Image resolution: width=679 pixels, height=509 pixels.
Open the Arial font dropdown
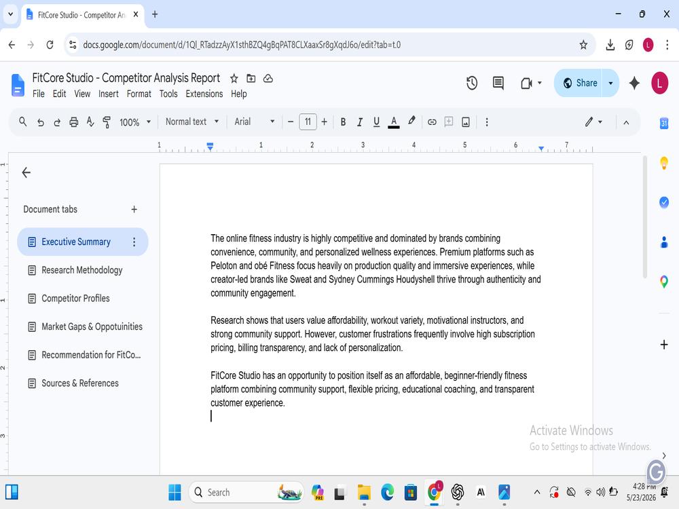255,121
